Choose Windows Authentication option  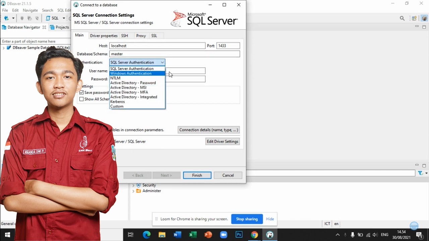tap(137, 73)
